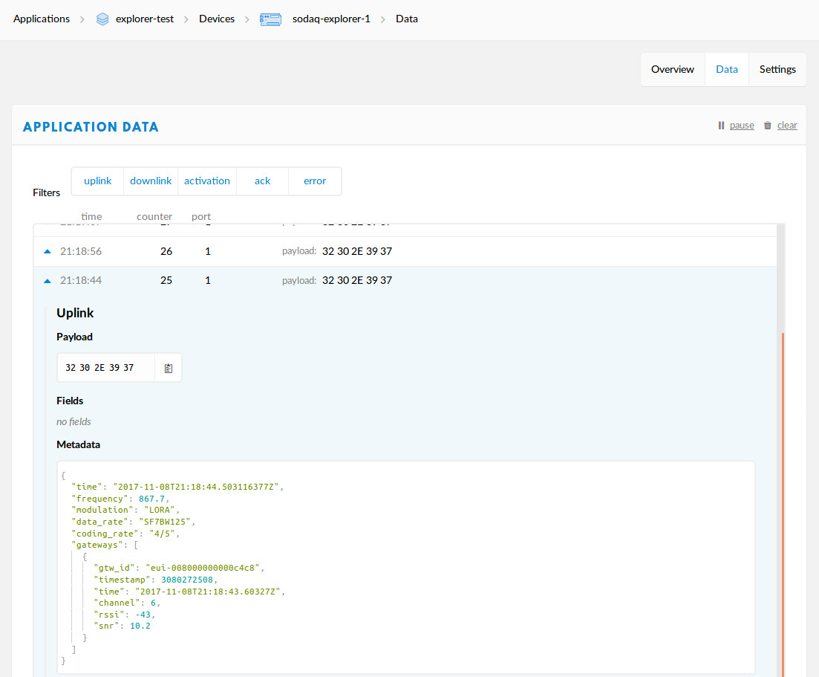Click the counter column header
819x677 pixels.
154,216
